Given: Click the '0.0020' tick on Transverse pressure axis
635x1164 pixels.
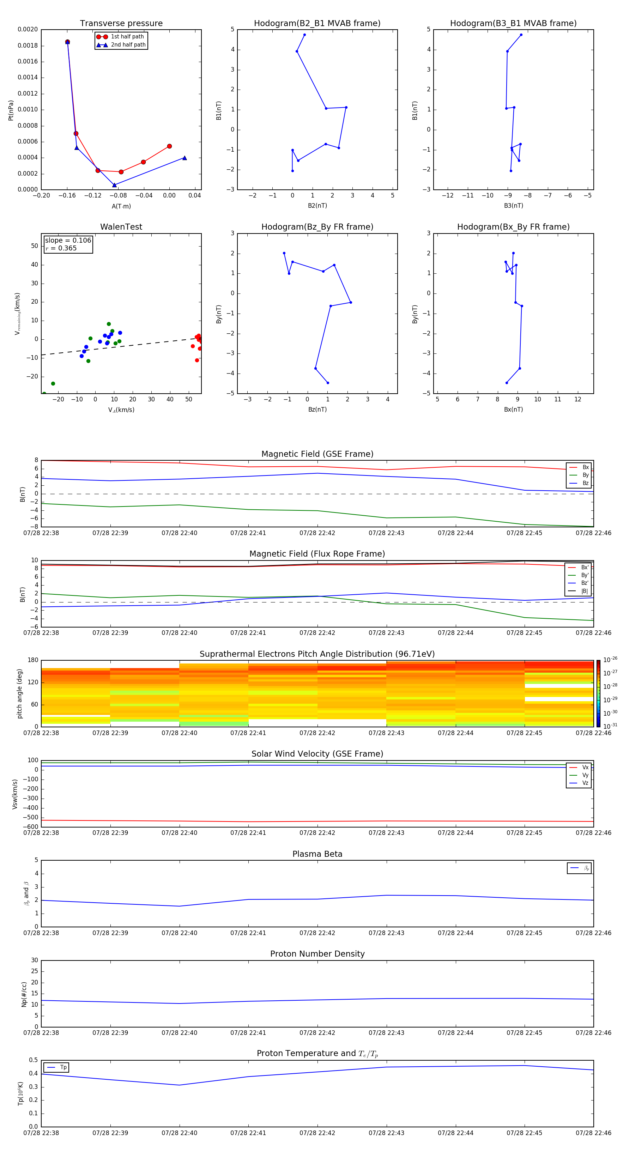Looking at the screenshot, I should click(28, 29).
